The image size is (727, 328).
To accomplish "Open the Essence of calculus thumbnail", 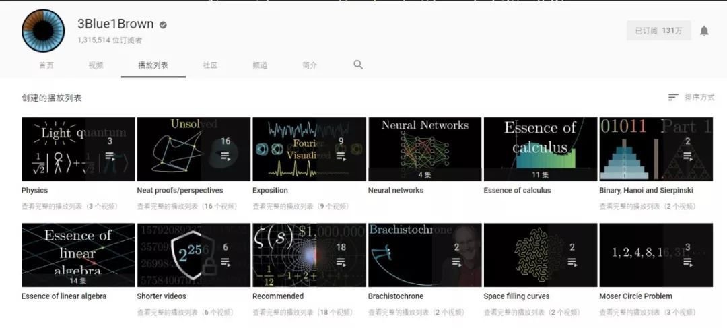I will 540,149.
